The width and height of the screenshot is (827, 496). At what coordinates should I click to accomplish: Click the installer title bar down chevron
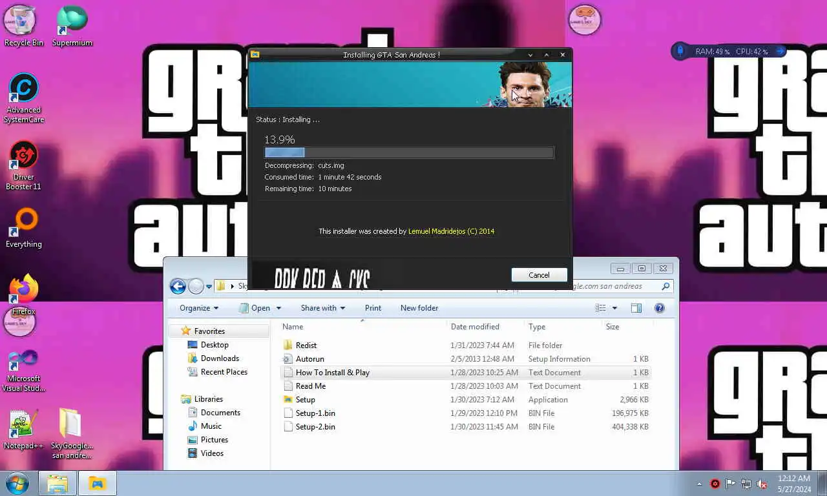tap(530, 55)
